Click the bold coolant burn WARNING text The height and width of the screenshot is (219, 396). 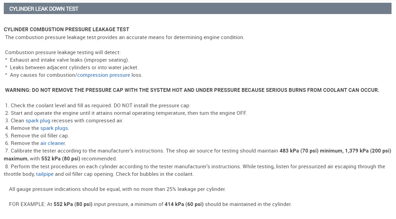click(x=192, y=90)
